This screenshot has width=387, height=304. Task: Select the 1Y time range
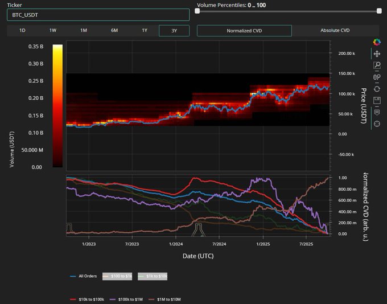click(145, 30)
